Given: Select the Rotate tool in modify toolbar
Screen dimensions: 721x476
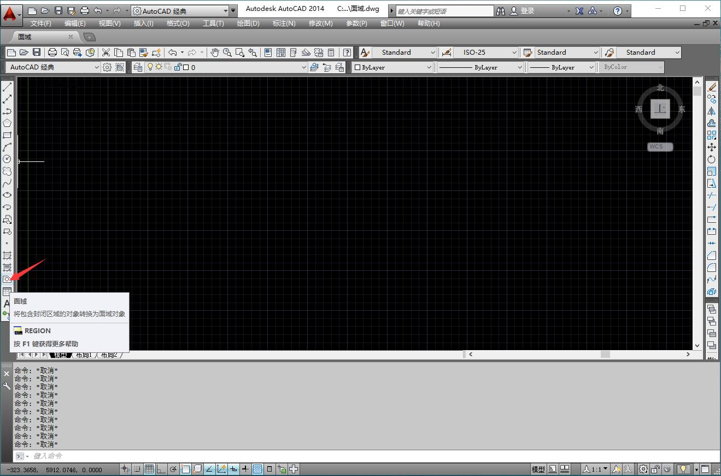Looking at the screenshot, I should tap(712, 159).
